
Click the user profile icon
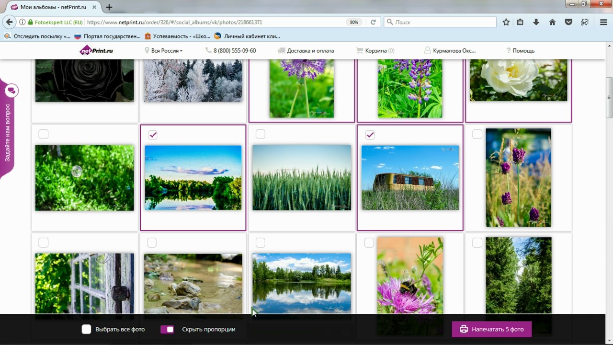point(428,50)
